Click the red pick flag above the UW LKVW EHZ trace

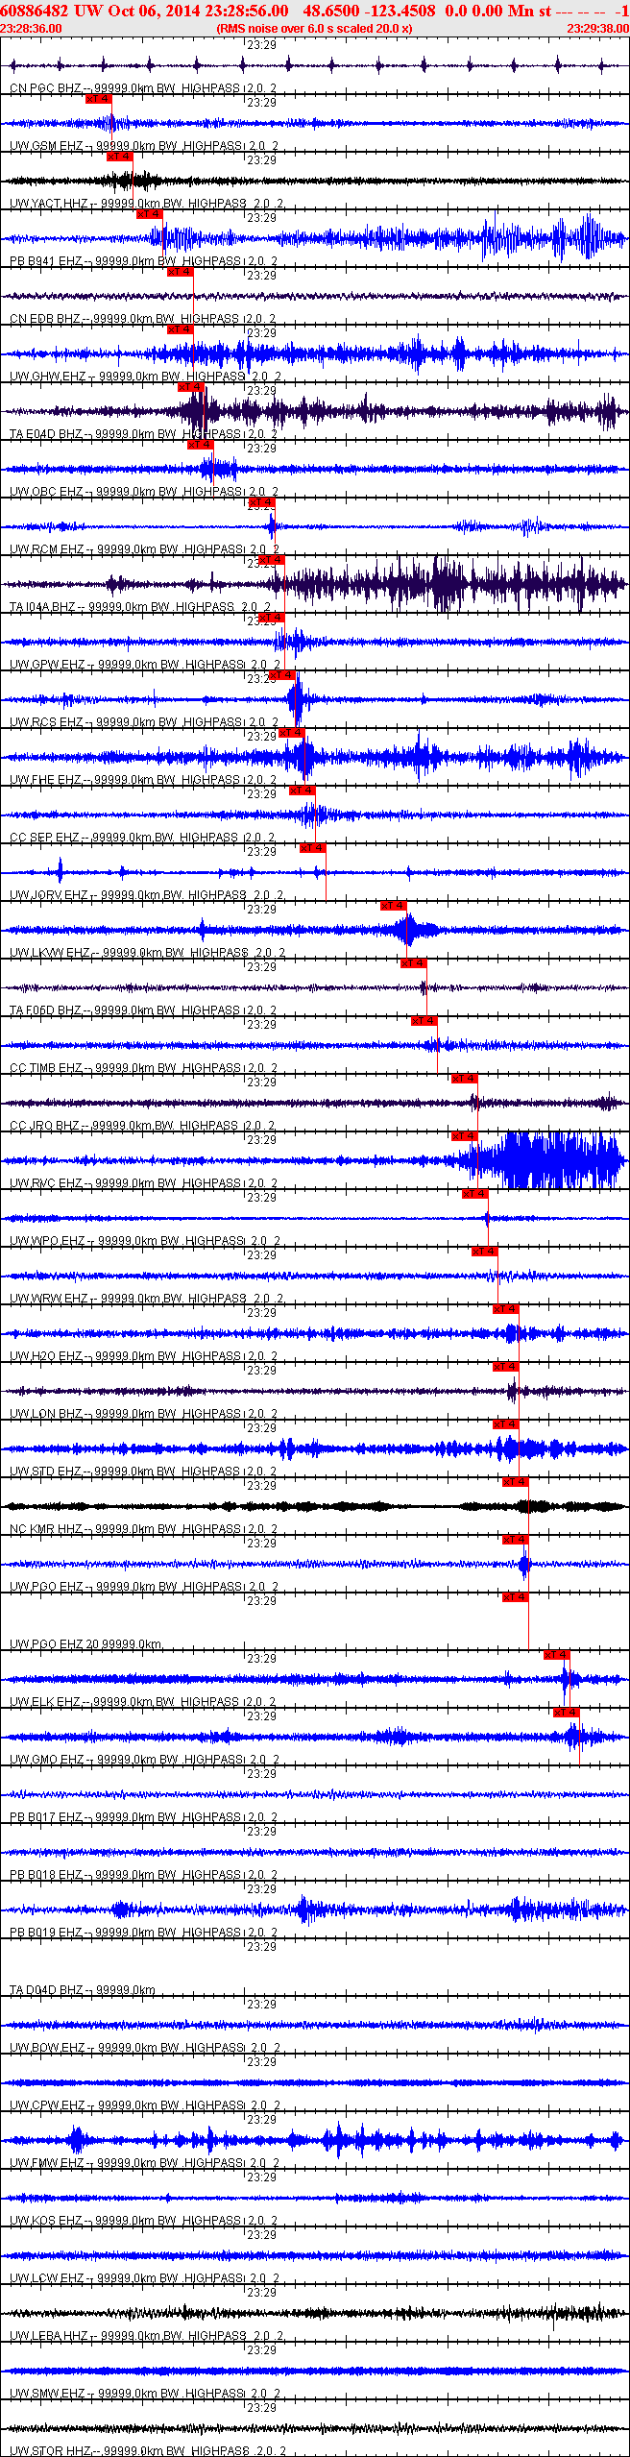[394, 906]
